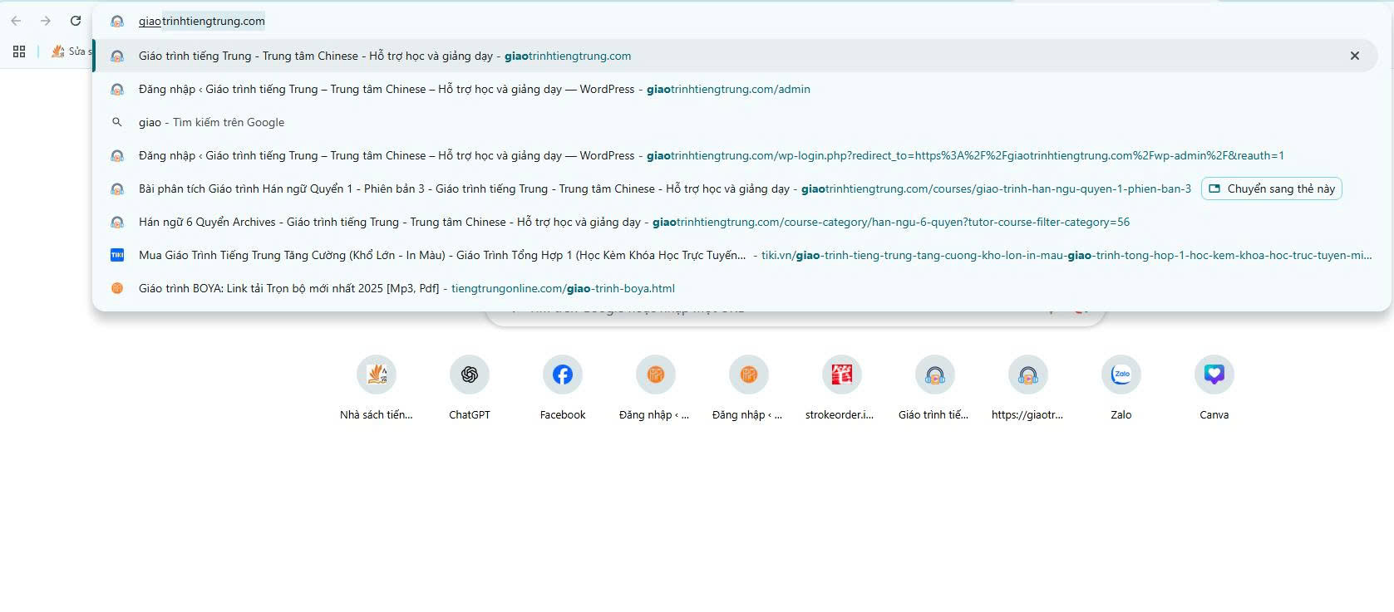This screenshot has height=612, width=1394.
Task: Click the browser reload button
Action: click(76, 21)
